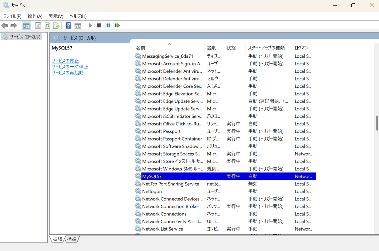Sort by the 名前 column header
379x251 pixels.
point(169,48)
